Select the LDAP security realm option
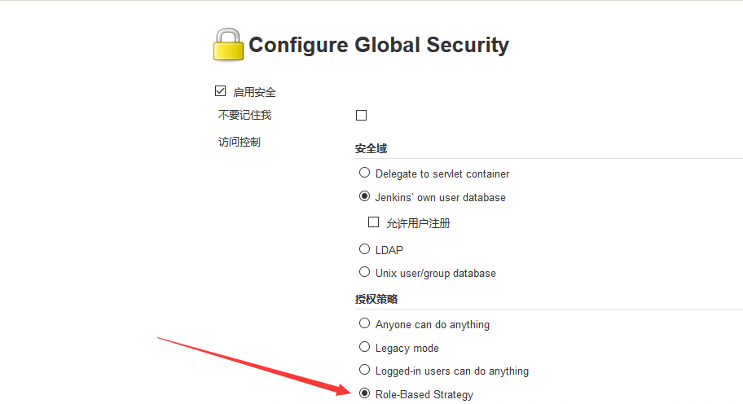This screenshot has width=743, height=404. [365, 248]
